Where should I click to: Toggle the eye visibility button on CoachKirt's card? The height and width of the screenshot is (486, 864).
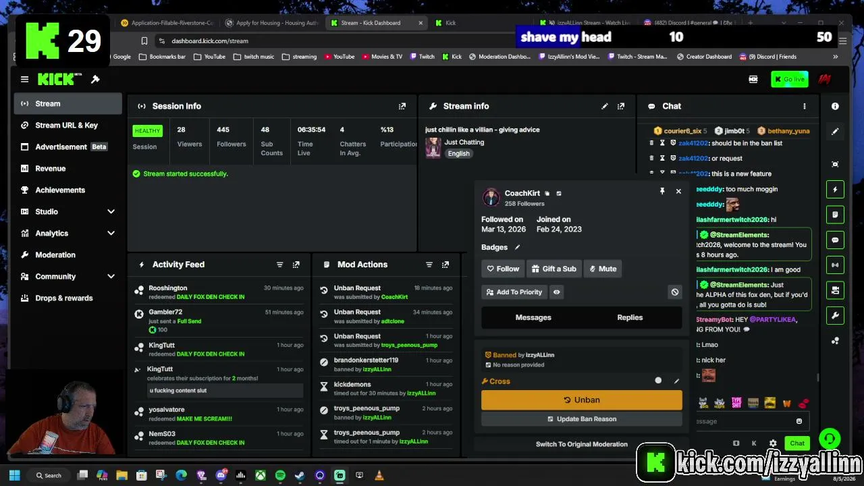point(556,292)
